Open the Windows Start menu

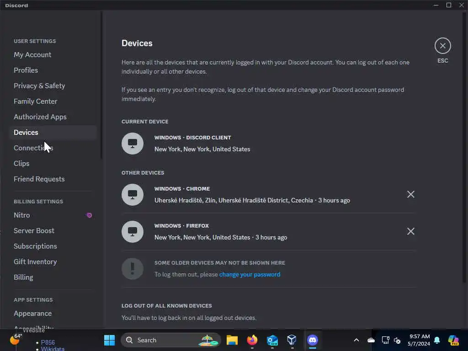pos(109,340)
